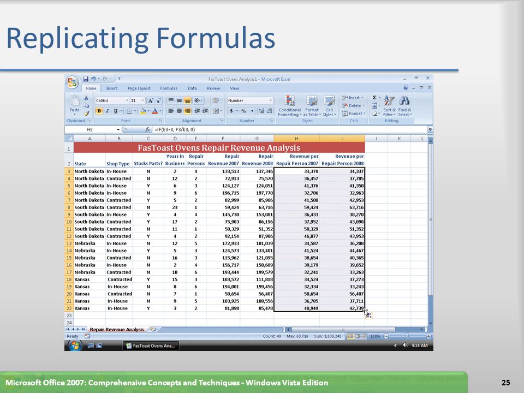
Task: Toggle Align Text Right
Action: coord(187,111)
